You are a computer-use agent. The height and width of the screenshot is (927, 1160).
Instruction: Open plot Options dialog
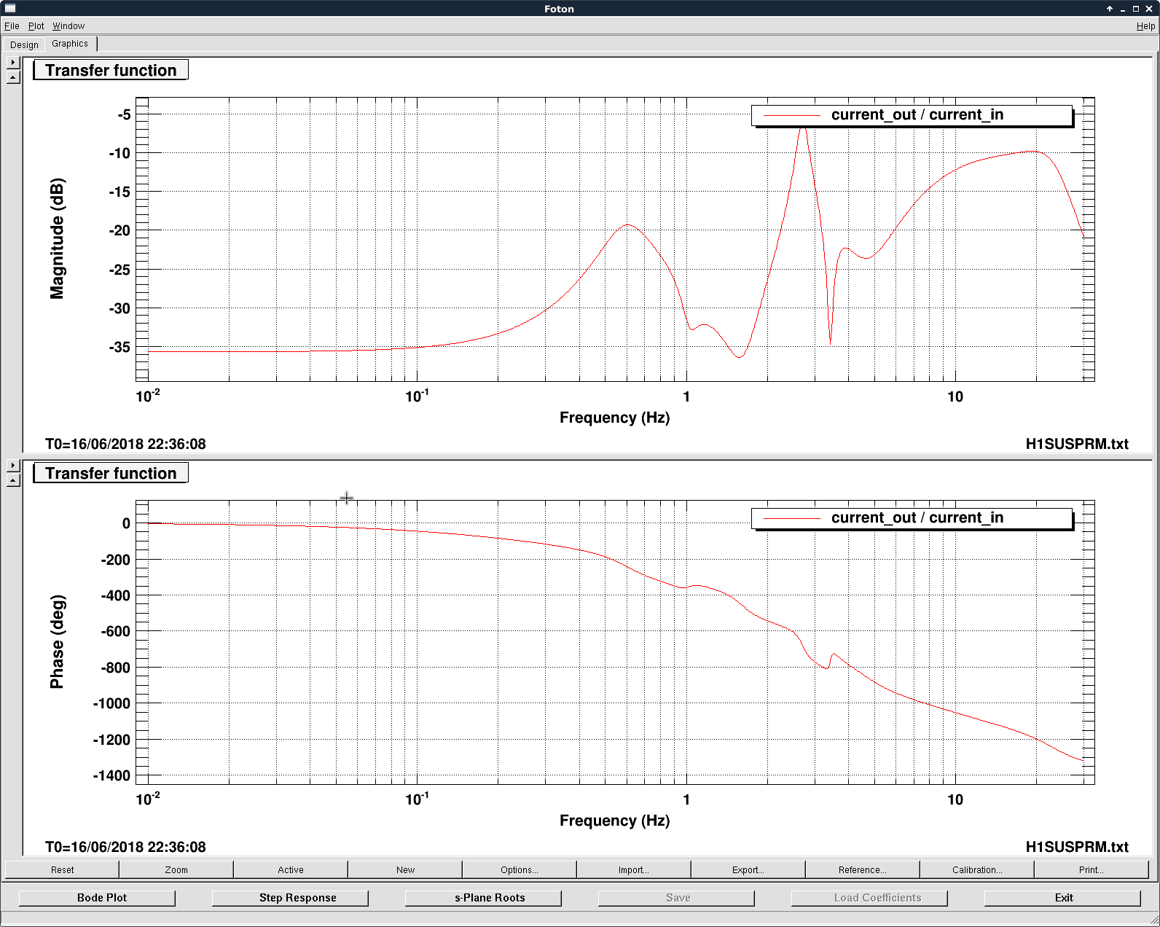click(x=520, y=869)
